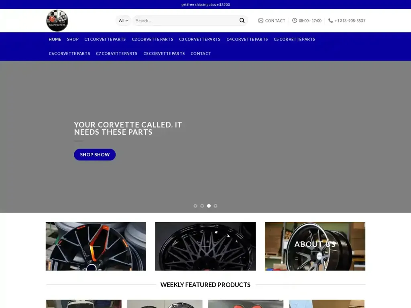Click the search magnifier icon

242,20
